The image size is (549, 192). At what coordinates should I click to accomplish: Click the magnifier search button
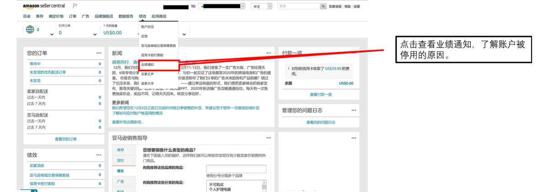coord(324,6)
